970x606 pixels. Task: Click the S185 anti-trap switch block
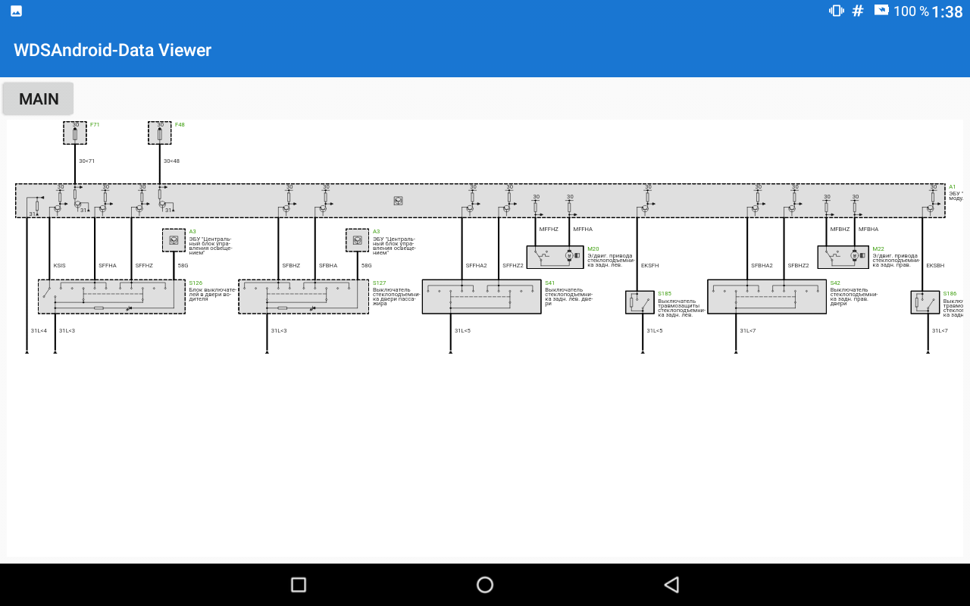(x=639, y=300)
